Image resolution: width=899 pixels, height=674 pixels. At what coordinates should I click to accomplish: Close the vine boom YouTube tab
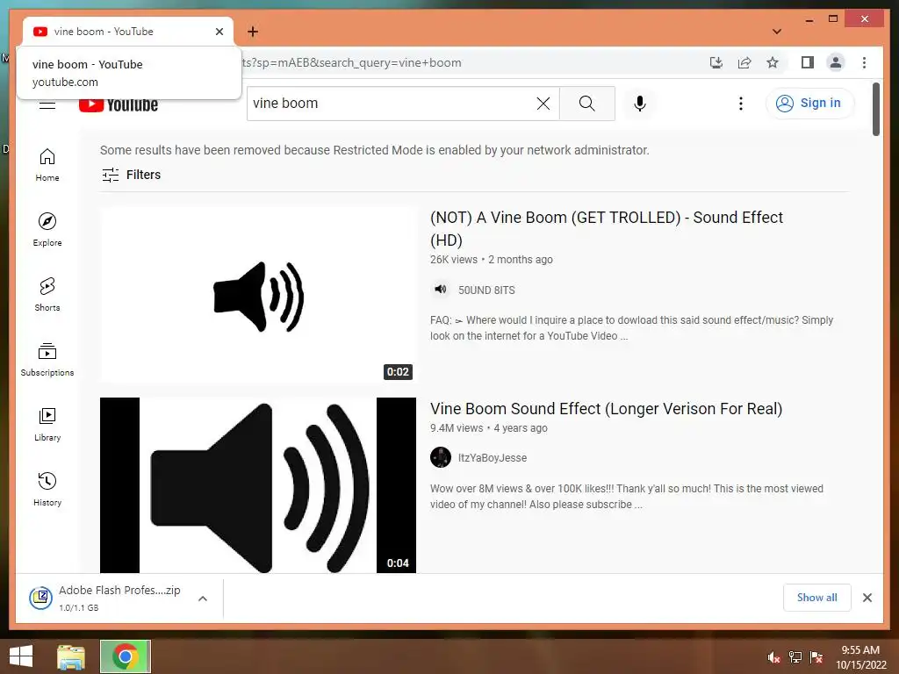point(219,32)
